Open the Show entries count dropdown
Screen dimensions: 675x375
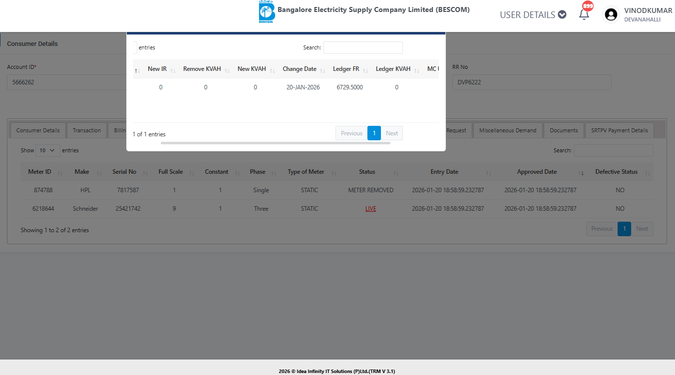pos(48,150)
